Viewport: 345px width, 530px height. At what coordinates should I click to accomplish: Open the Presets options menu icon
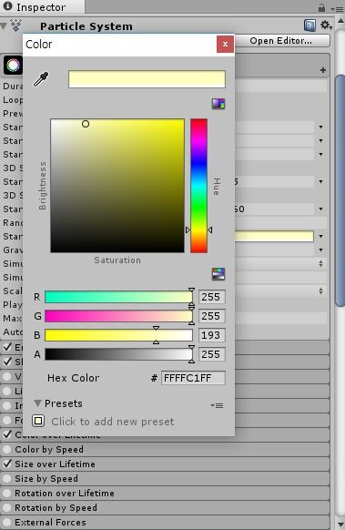coord(218,405)
